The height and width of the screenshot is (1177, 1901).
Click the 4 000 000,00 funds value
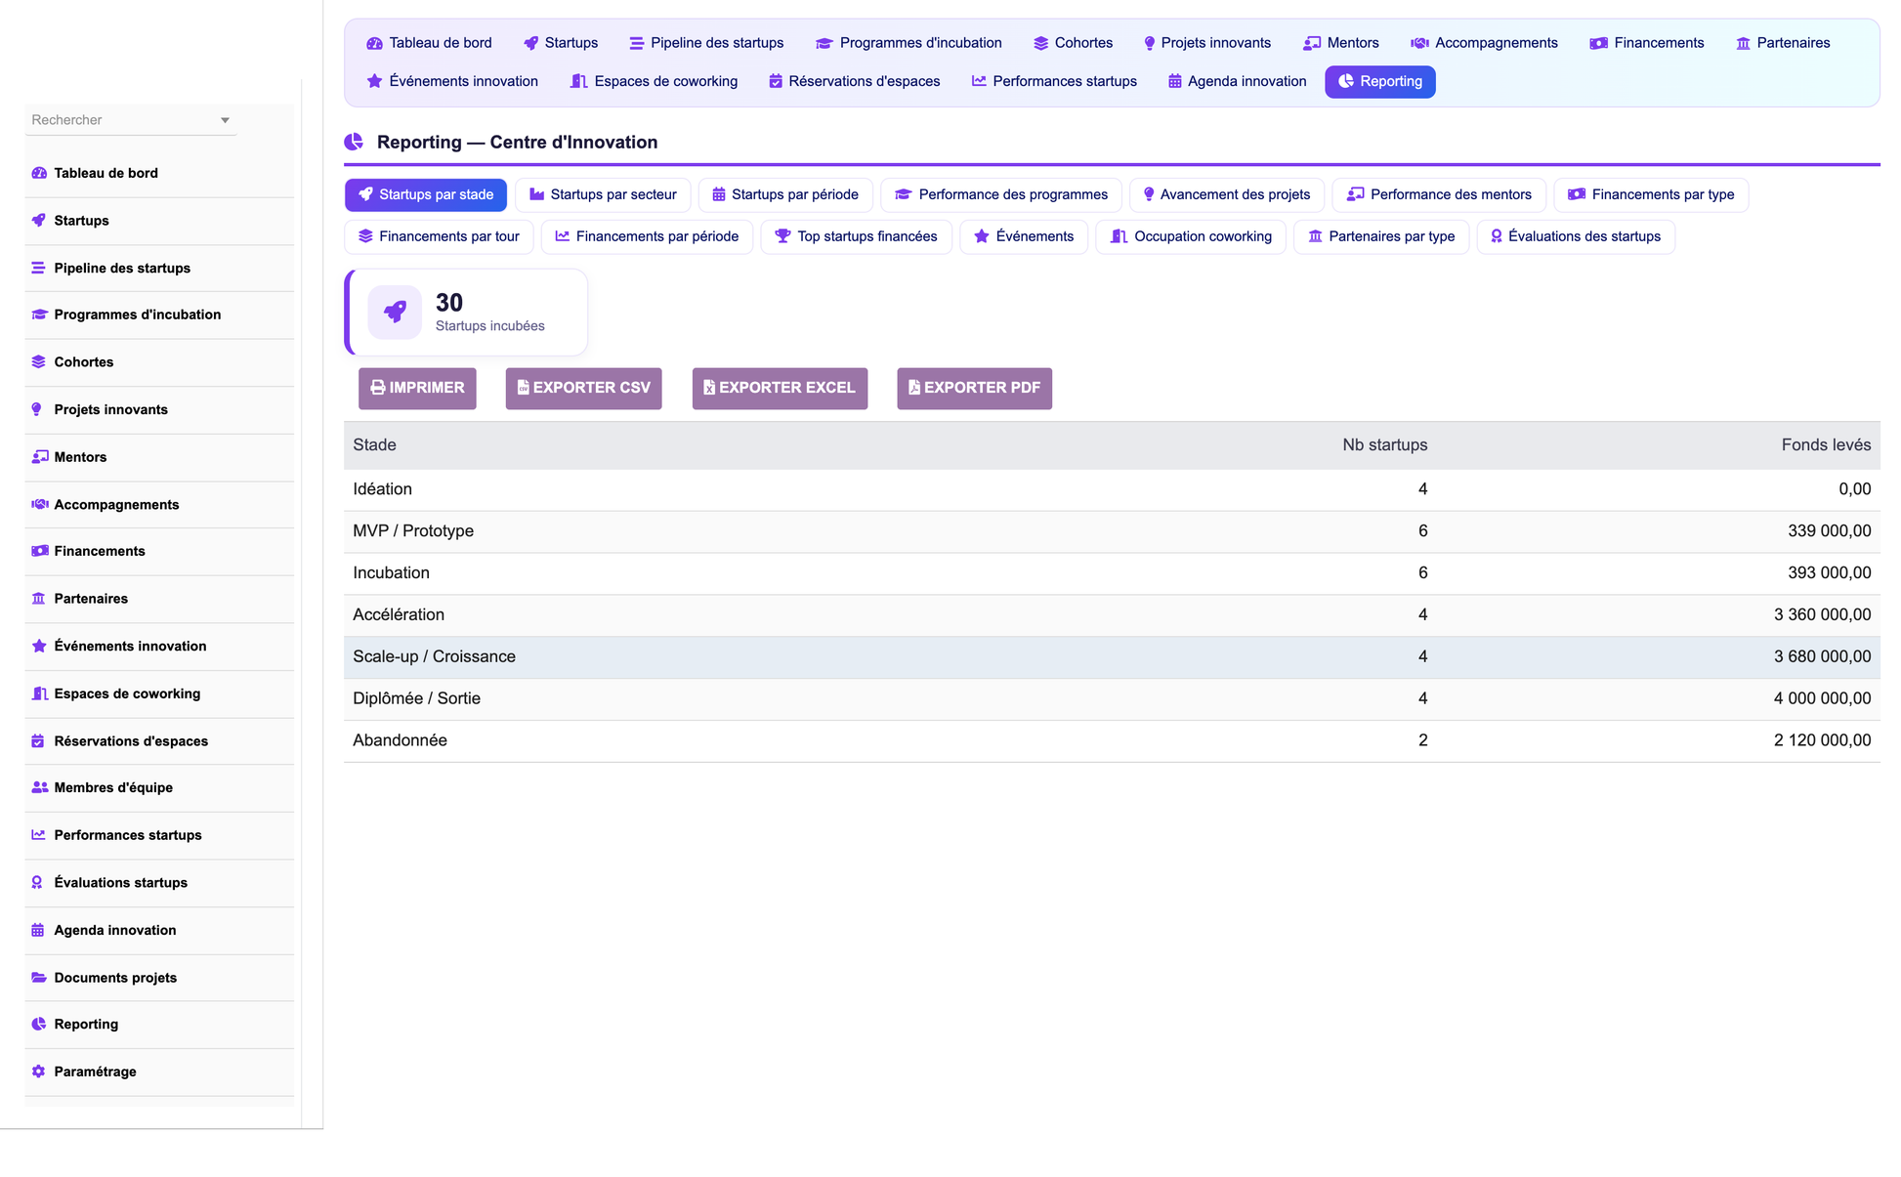click(1822, 699)
